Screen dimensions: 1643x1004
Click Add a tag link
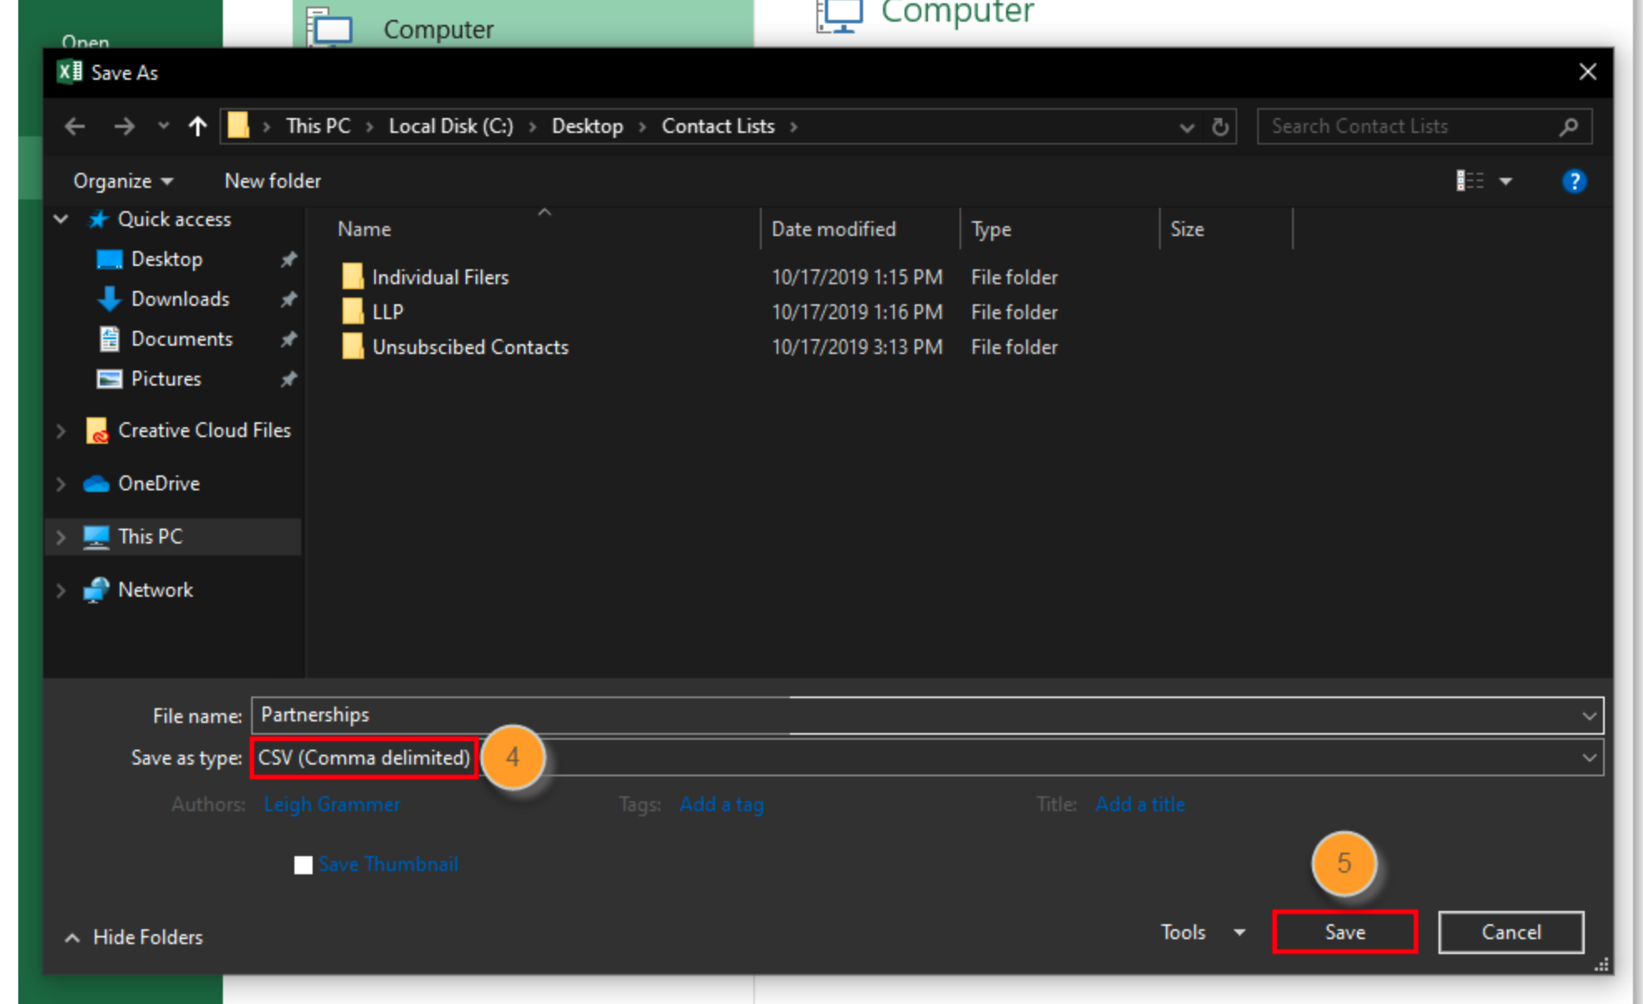click(x=721, y=805)
